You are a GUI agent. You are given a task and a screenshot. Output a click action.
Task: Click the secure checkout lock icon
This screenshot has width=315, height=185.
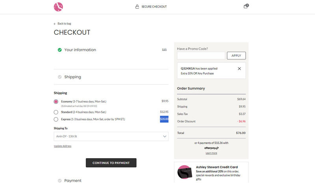[137, 7]
